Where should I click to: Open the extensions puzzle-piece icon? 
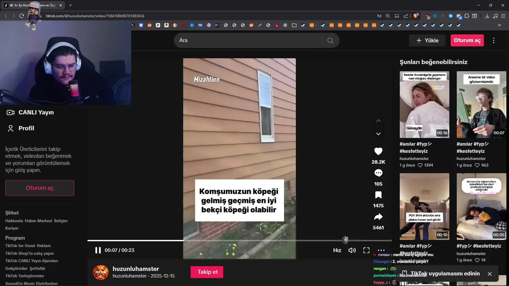click(x=466, y=16)
